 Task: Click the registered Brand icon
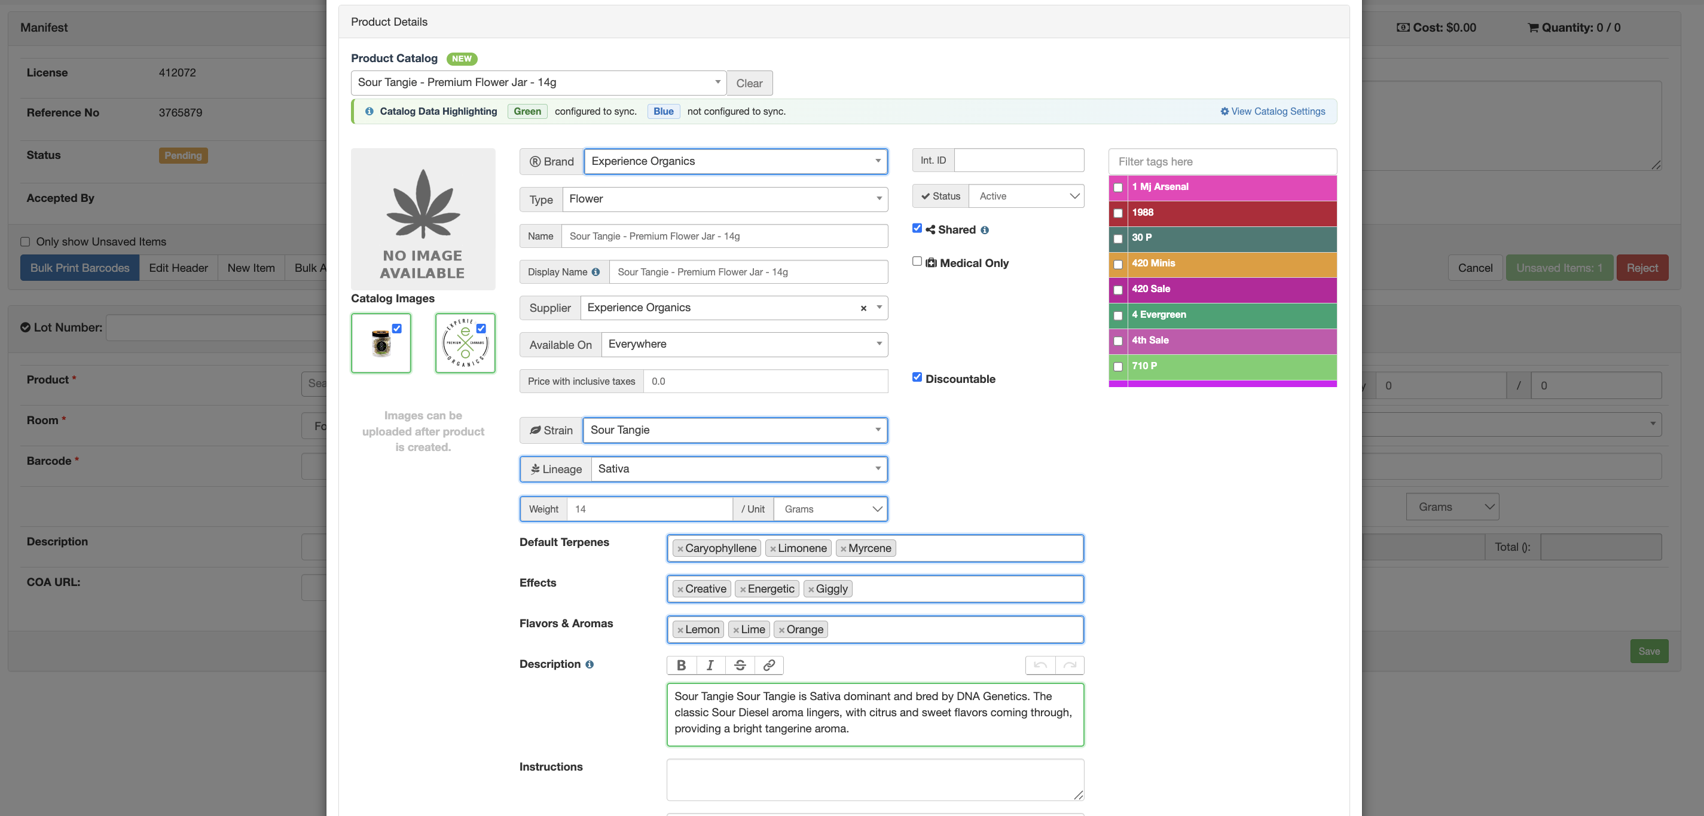[x=535, y=161]
